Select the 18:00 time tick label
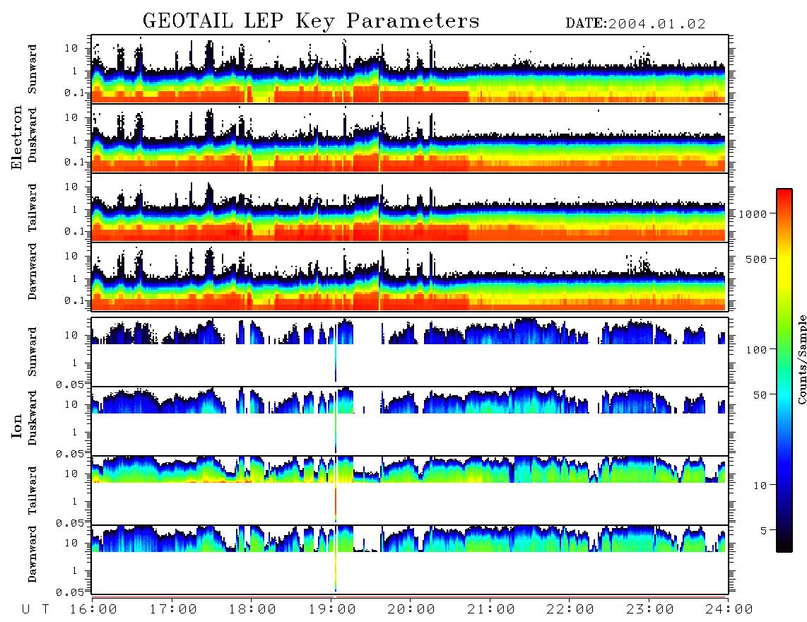 tap(253, 610)
